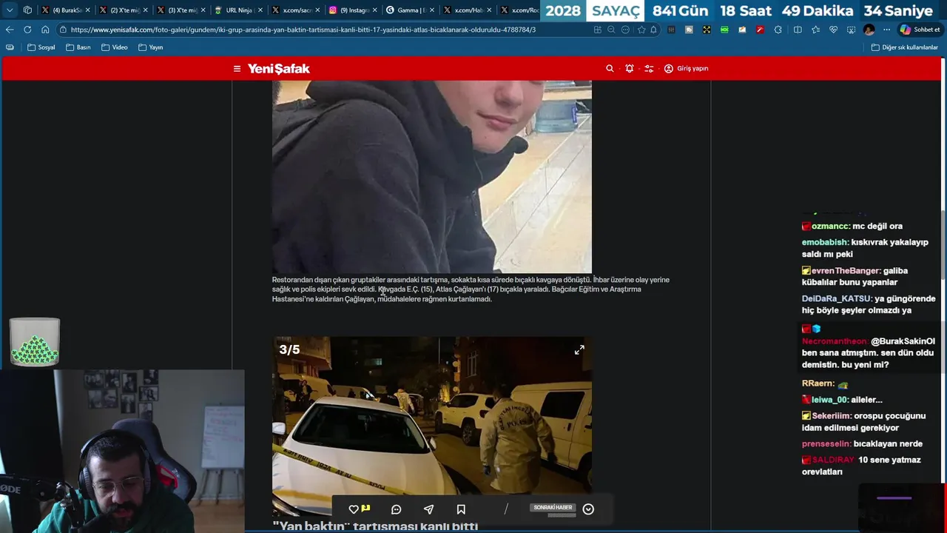Click the marble jar widget
The height and width of the screenshot is (533, 947).
coord(34,342)
